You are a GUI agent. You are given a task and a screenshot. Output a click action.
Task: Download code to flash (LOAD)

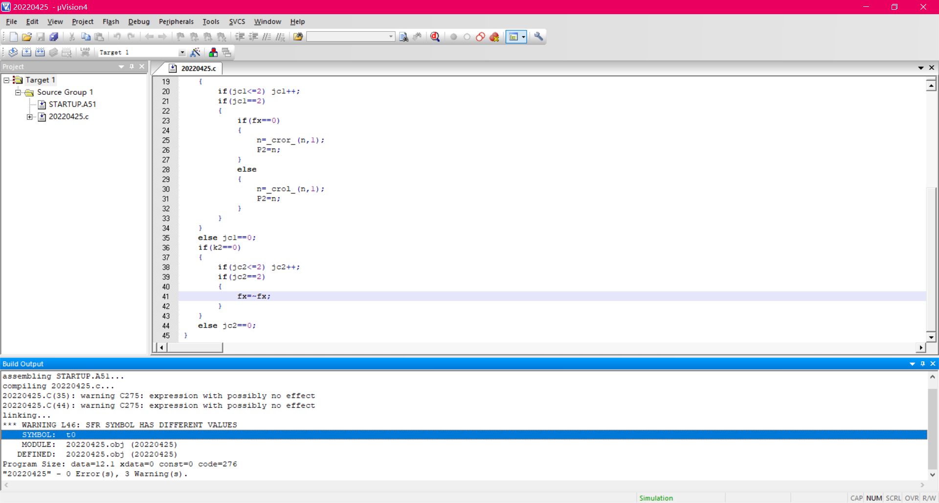[85, 52]
